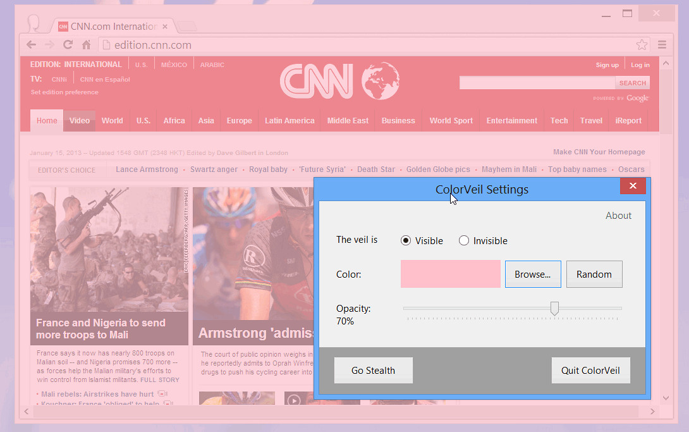Click the pink color swatch
Image resolution: width=689 pixels, height=432 pixels.
[x=451, y=274]
